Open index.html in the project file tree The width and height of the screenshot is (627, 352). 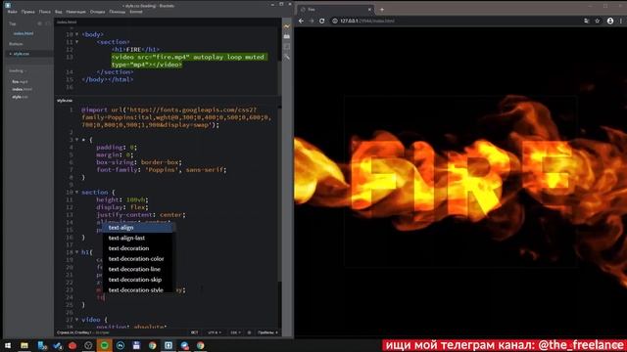point(22,89)
